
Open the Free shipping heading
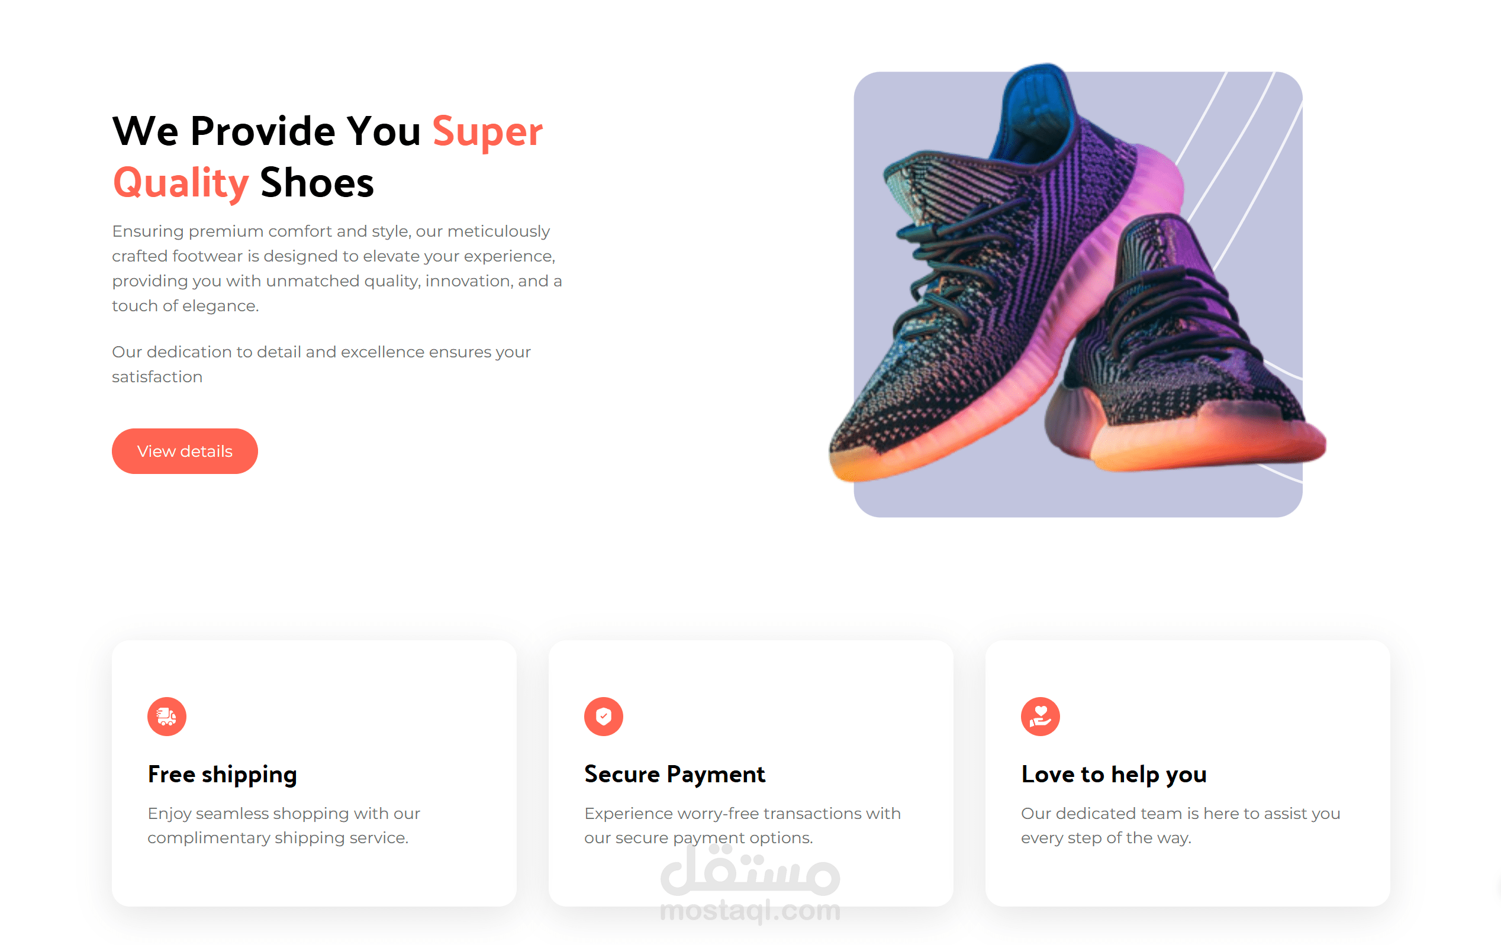click(223, 774)
